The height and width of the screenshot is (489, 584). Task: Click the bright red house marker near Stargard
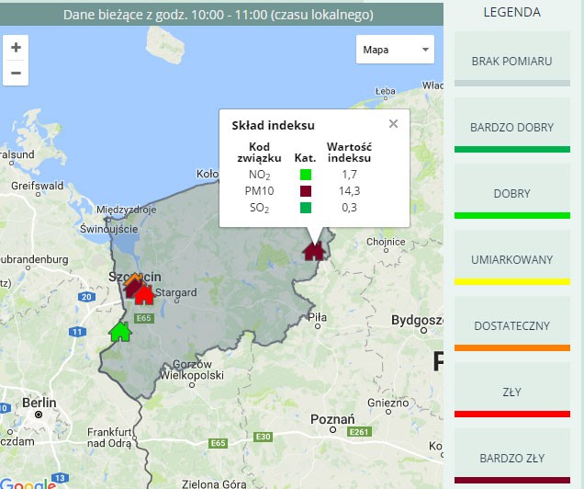(x=144, y=295)
